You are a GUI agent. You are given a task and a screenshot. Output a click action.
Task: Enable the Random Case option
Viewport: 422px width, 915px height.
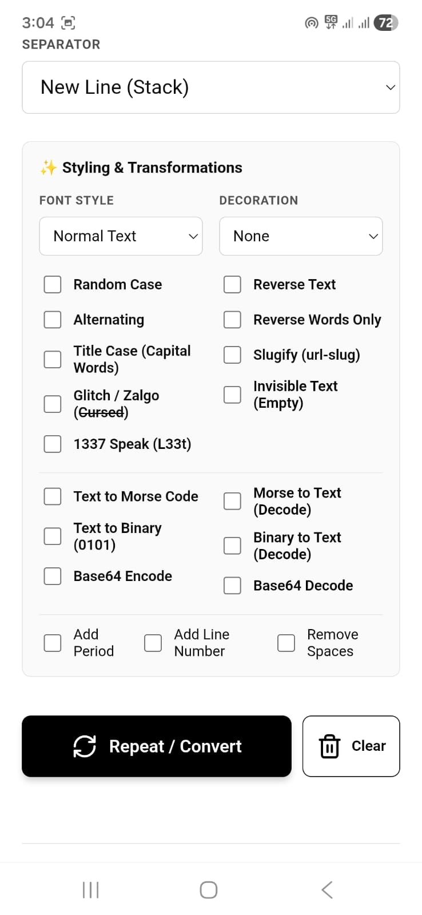pyautogui.click(x=52, y=284)
